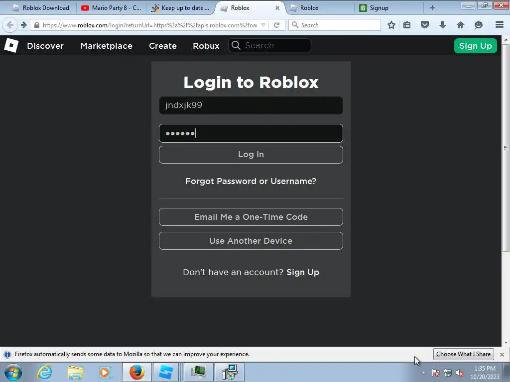Click the Roblox site search box
Viewport: 510px width, 382px height.
(269, 45)
